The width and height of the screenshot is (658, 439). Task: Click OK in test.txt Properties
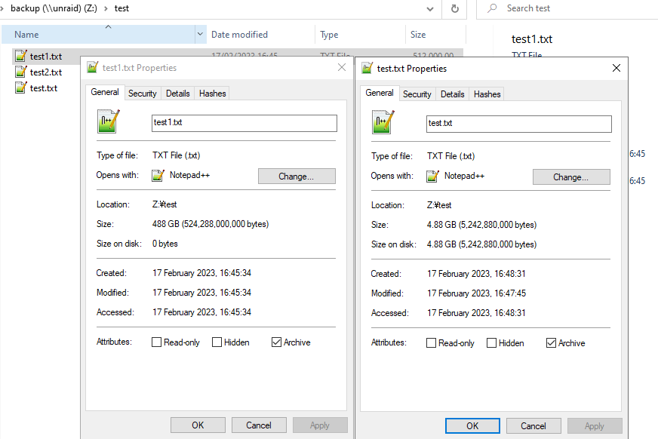pyautogui.click(x=472, y=426)
